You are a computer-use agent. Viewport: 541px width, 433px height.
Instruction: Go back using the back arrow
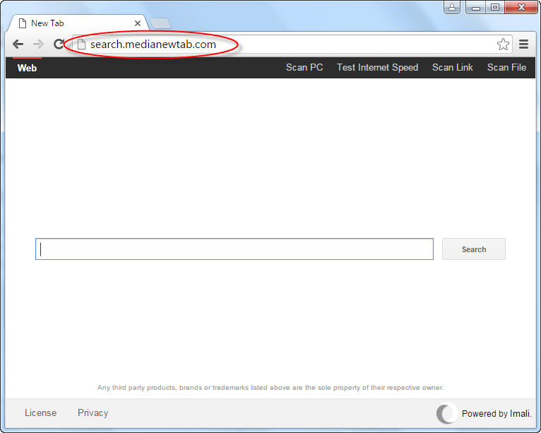(18, 45)
